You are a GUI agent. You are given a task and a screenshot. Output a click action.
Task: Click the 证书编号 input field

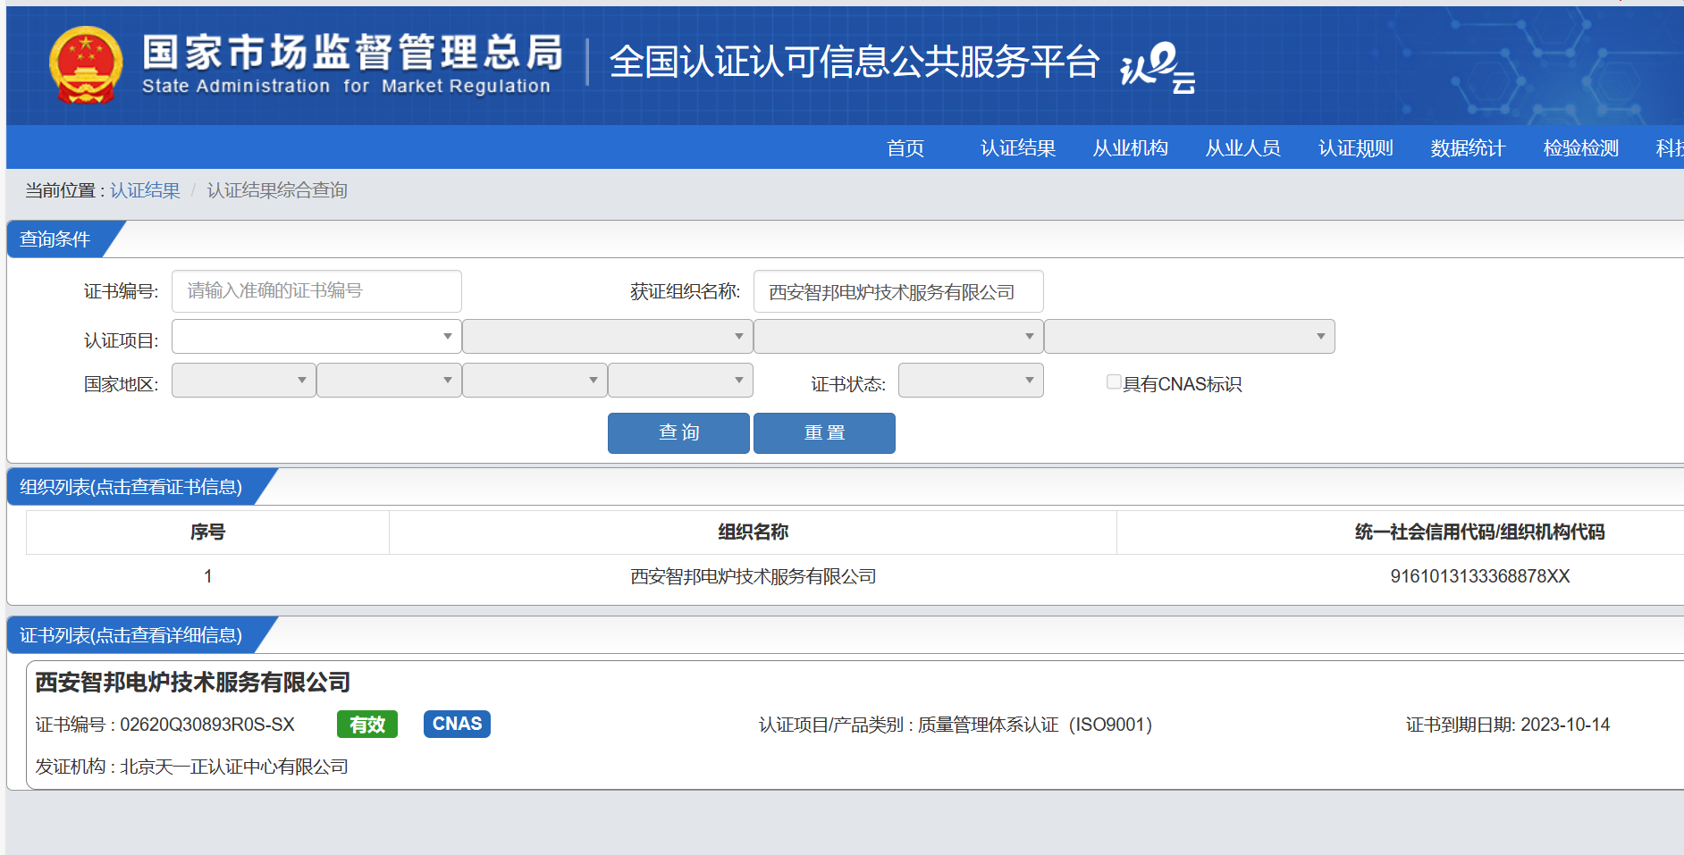click(316, 291)
